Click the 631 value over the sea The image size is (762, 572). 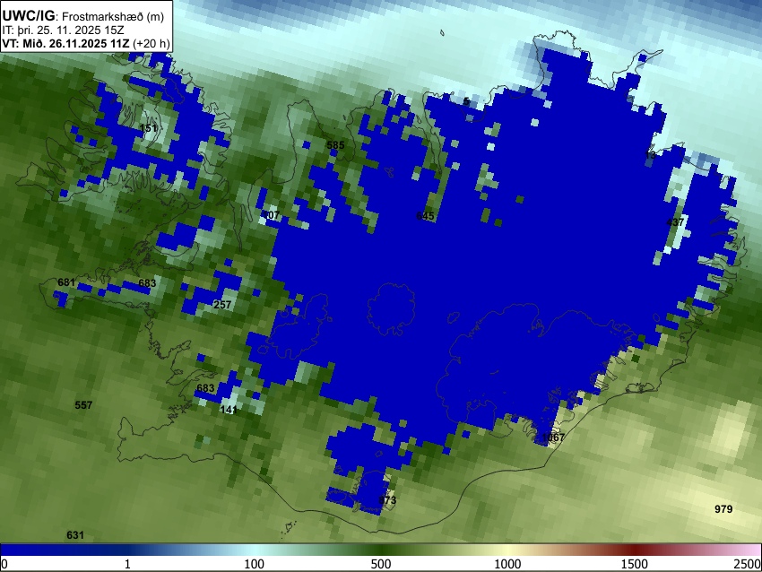pos(75,535)
